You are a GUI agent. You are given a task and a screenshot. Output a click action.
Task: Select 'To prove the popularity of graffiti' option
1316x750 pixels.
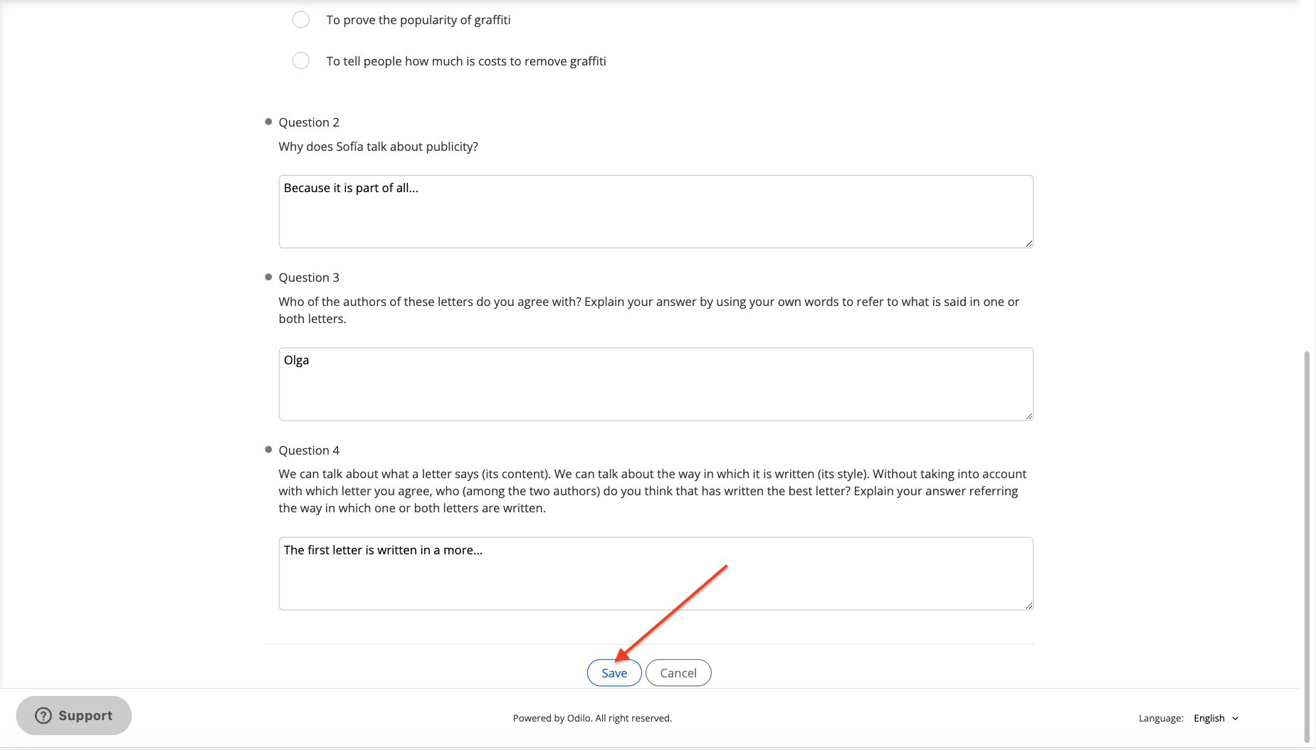tap(301, 20)
